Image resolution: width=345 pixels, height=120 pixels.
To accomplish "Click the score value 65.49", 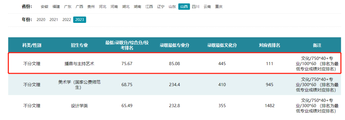I will point(127,106).
